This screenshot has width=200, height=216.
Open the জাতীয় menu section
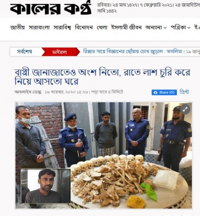point(17,27)
